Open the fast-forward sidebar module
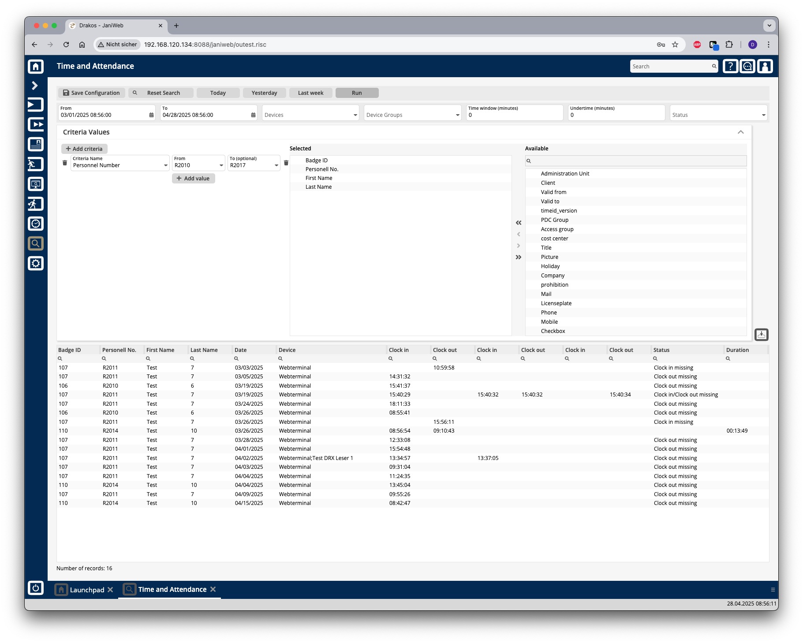The image size is (803, 643). coord(36,124)
